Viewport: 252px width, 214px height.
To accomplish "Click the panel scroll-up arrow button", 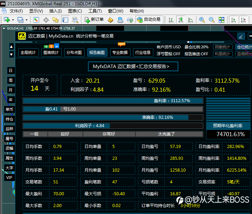I will coord(11,47).
